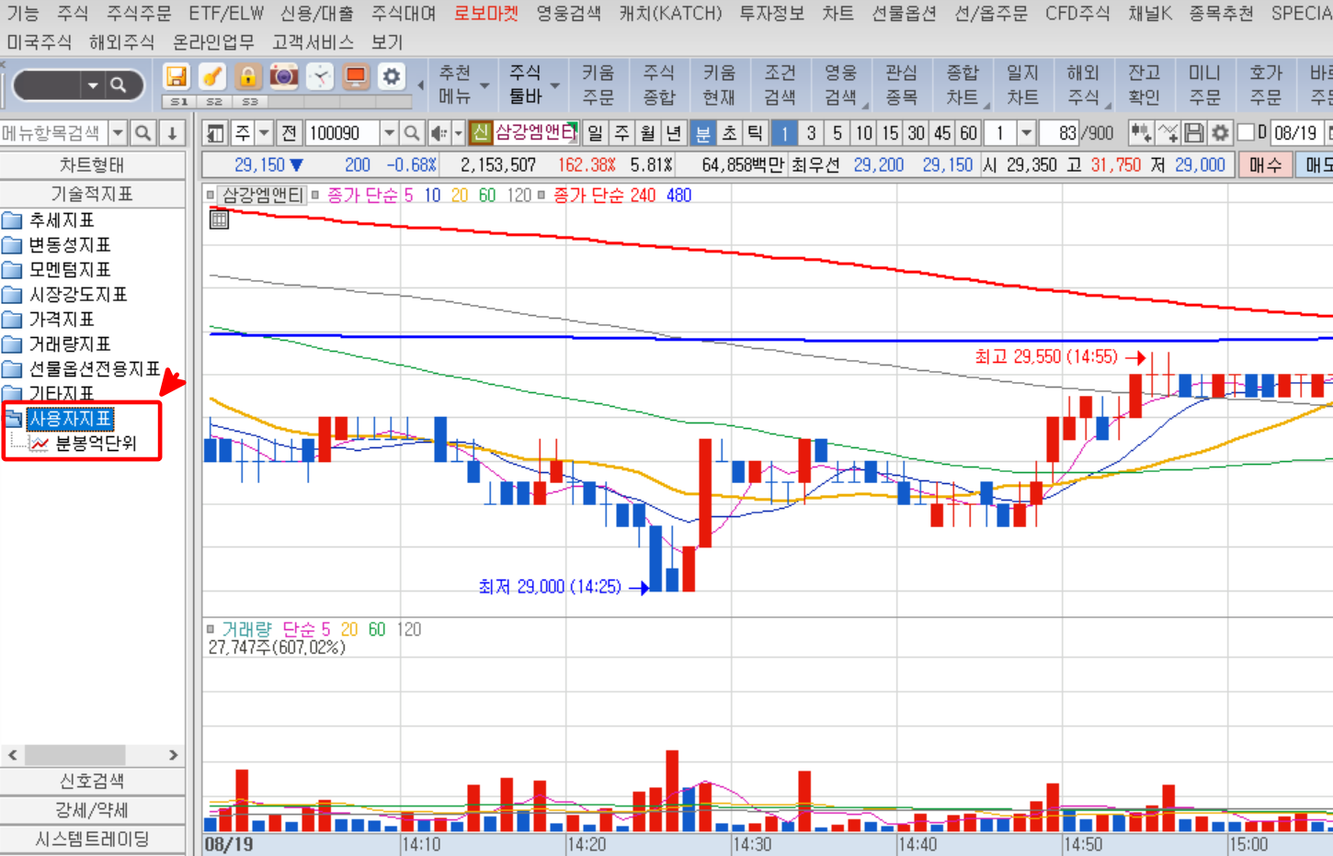The image size is (1333, 856).
Task: Click the floppy disk save icon
Action: (176, 76)
